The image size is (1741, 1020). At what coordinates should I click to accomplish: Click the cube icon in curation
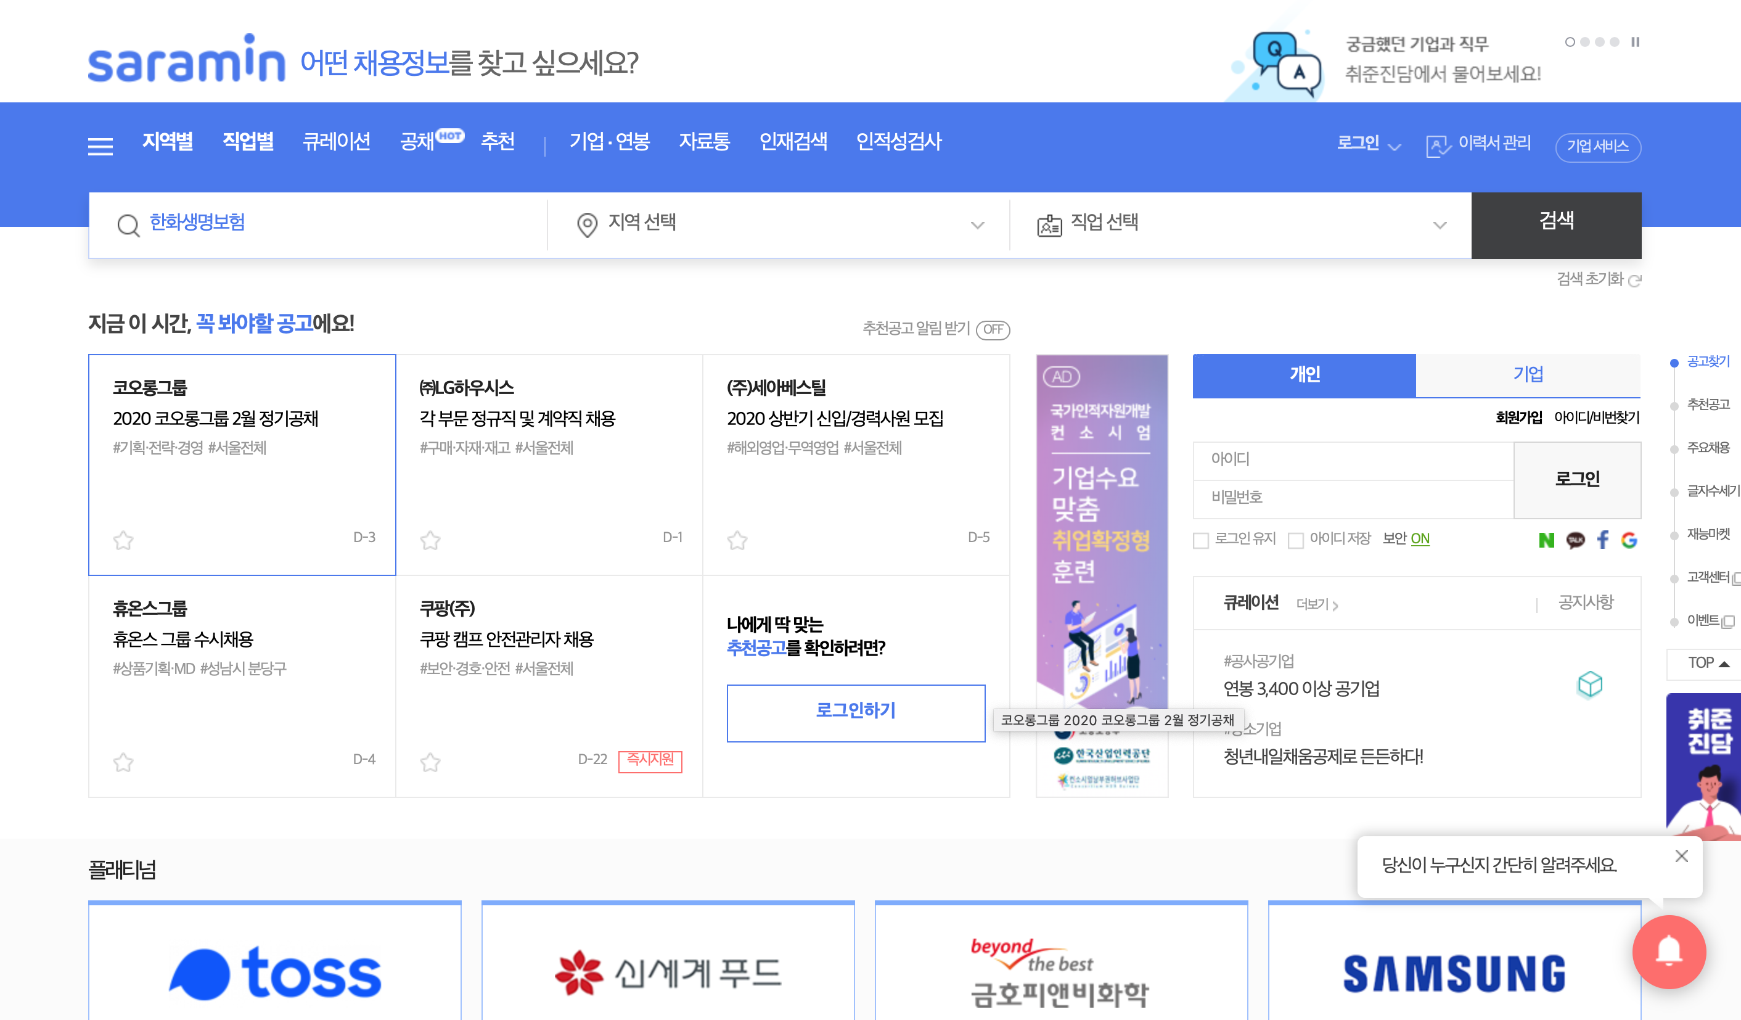point(1590,684)
